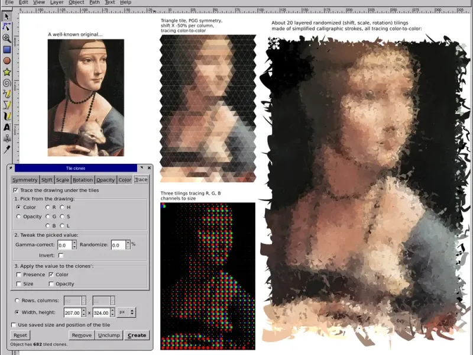Click the Create button
The image size is (473, 355).
tap(137, 335)
